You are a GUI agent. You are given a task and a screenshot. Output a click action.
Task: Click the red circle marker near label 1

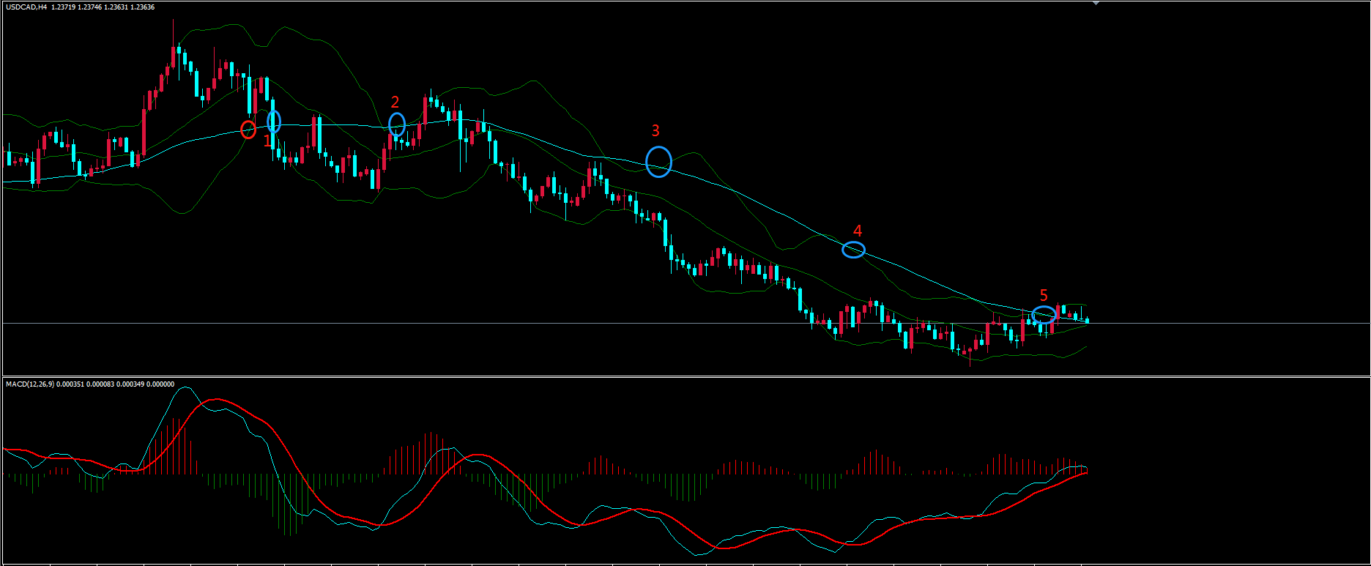(248, 130)
